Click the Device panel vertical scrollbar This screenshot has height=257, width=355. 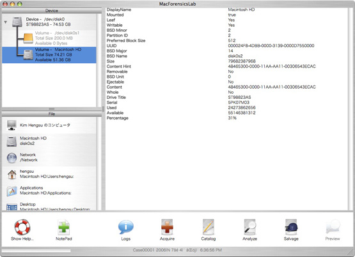click(99, 60)
